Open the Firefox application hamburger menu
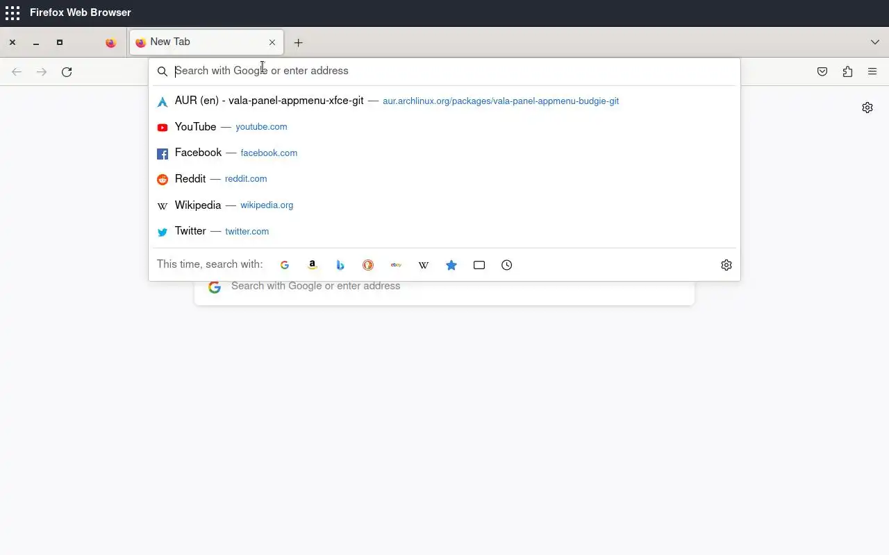 [872, 71]
